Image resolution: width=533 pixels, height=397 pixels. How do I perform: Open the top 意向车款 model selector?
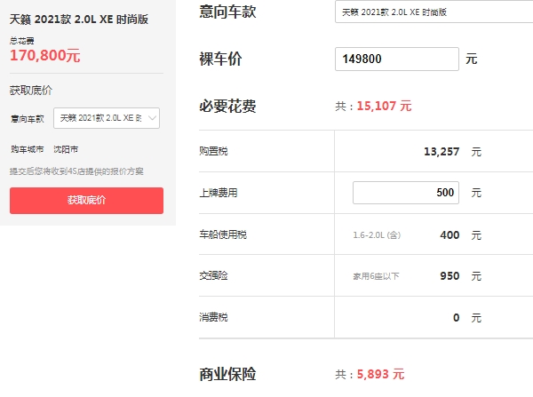pyautogui.click(x=434, y=12)
